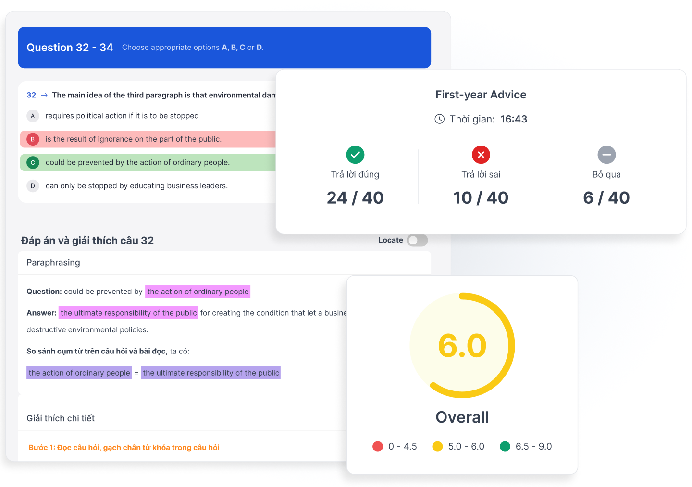
Task: Click purple highlighted 'the action of ordinary people'
Action: pos(79,373)
